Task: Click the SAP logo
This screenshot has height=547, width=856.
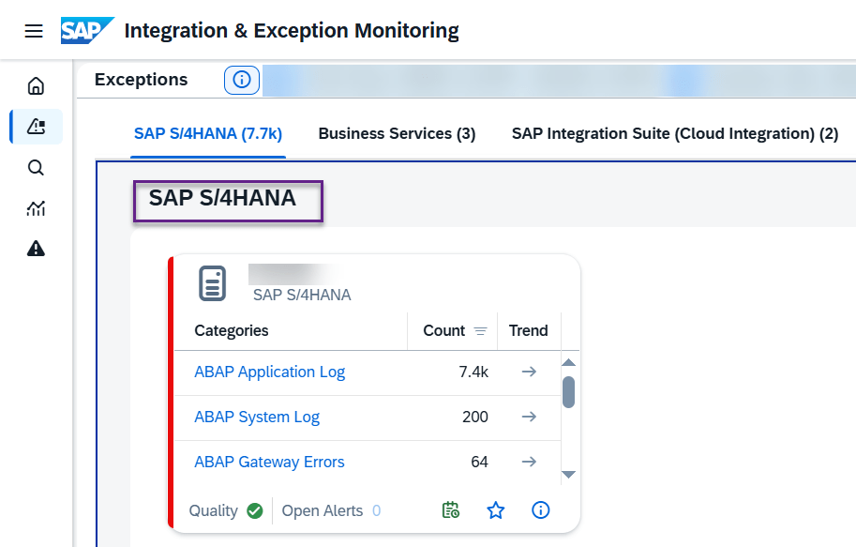Action: click(x=86, y=31)
